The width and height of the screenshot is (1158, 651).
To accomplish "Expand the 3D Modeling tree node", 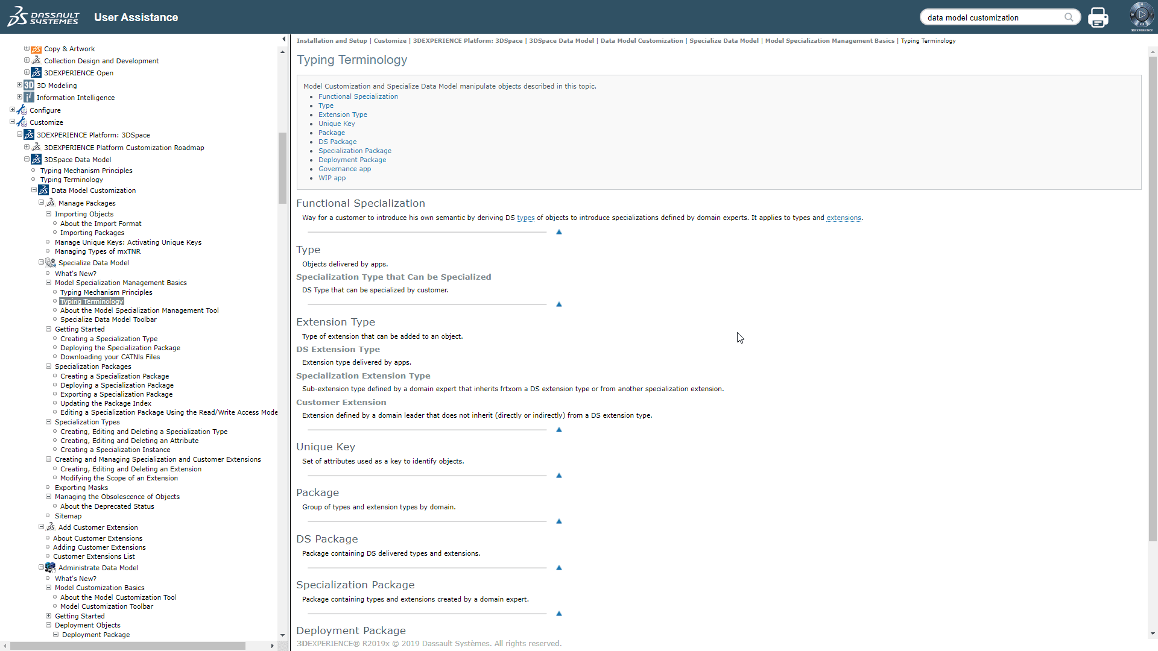I will coord(19,85).
